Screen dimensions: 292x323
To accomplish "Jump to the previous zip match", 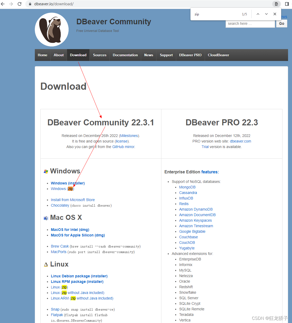I will click(258, 14).
